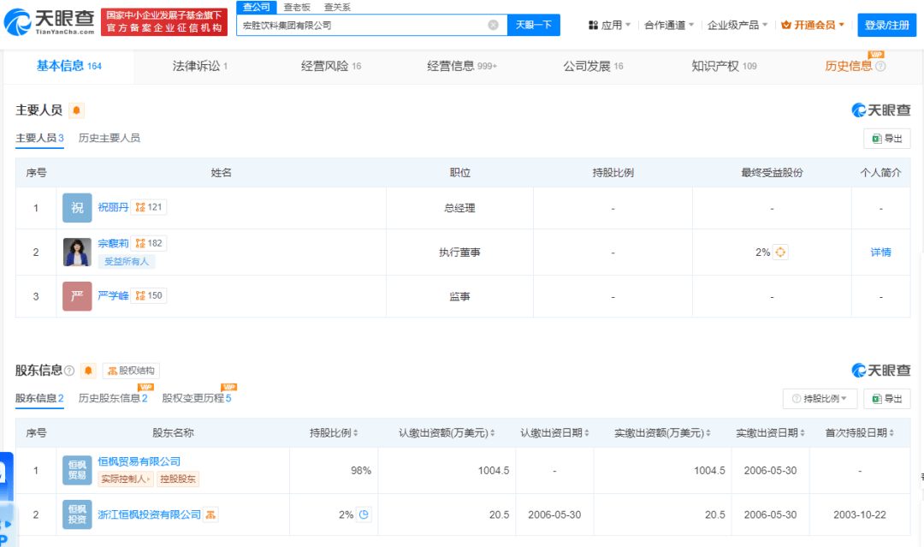924x547 pixels.
Task: Switch to 查关系 search tab
Action: [x=337, y=7]
